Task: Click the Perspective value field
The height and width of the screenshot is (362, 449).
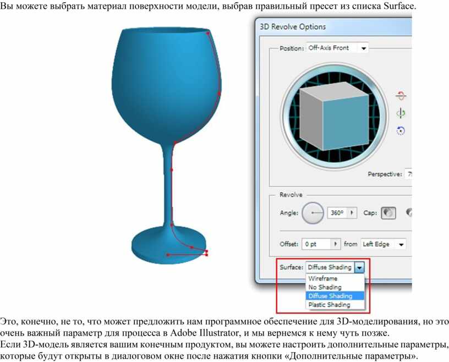Action: (408, 174)
